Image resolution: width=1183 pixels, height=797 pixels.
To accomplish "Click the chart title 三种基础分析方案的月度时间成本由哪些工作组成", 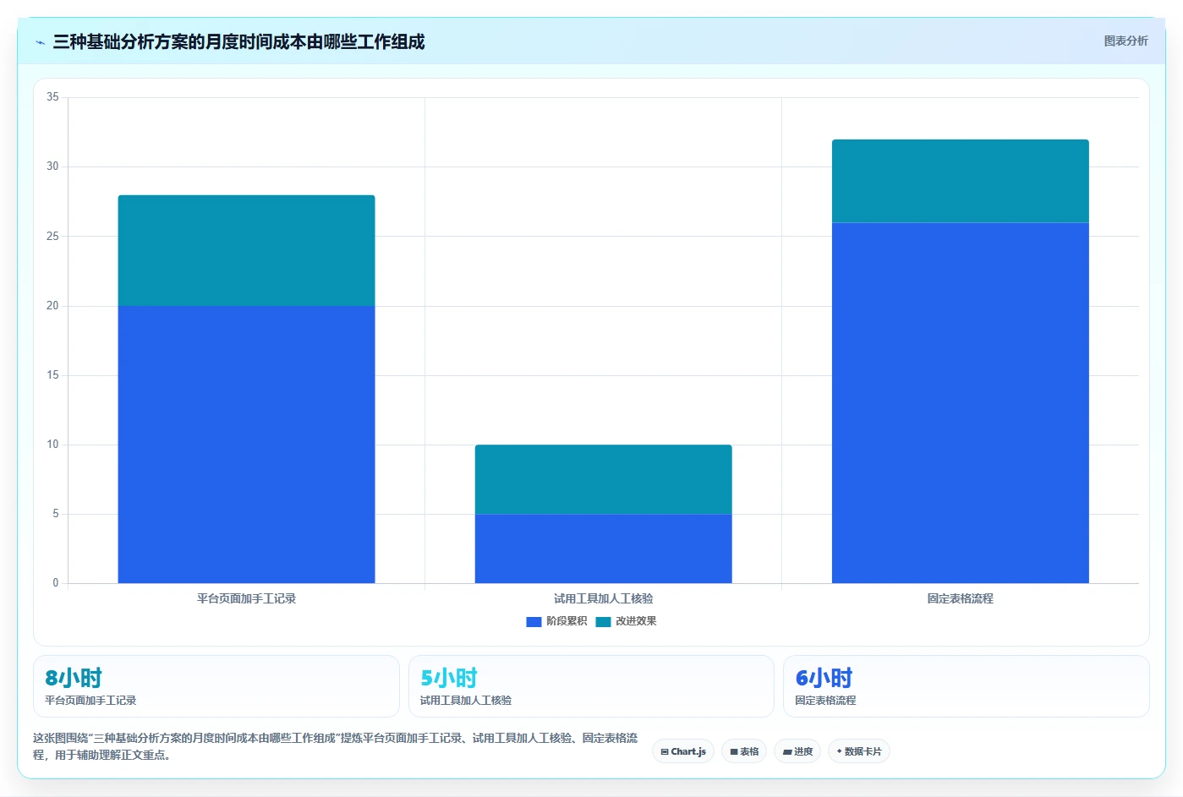I will [238, 41].
